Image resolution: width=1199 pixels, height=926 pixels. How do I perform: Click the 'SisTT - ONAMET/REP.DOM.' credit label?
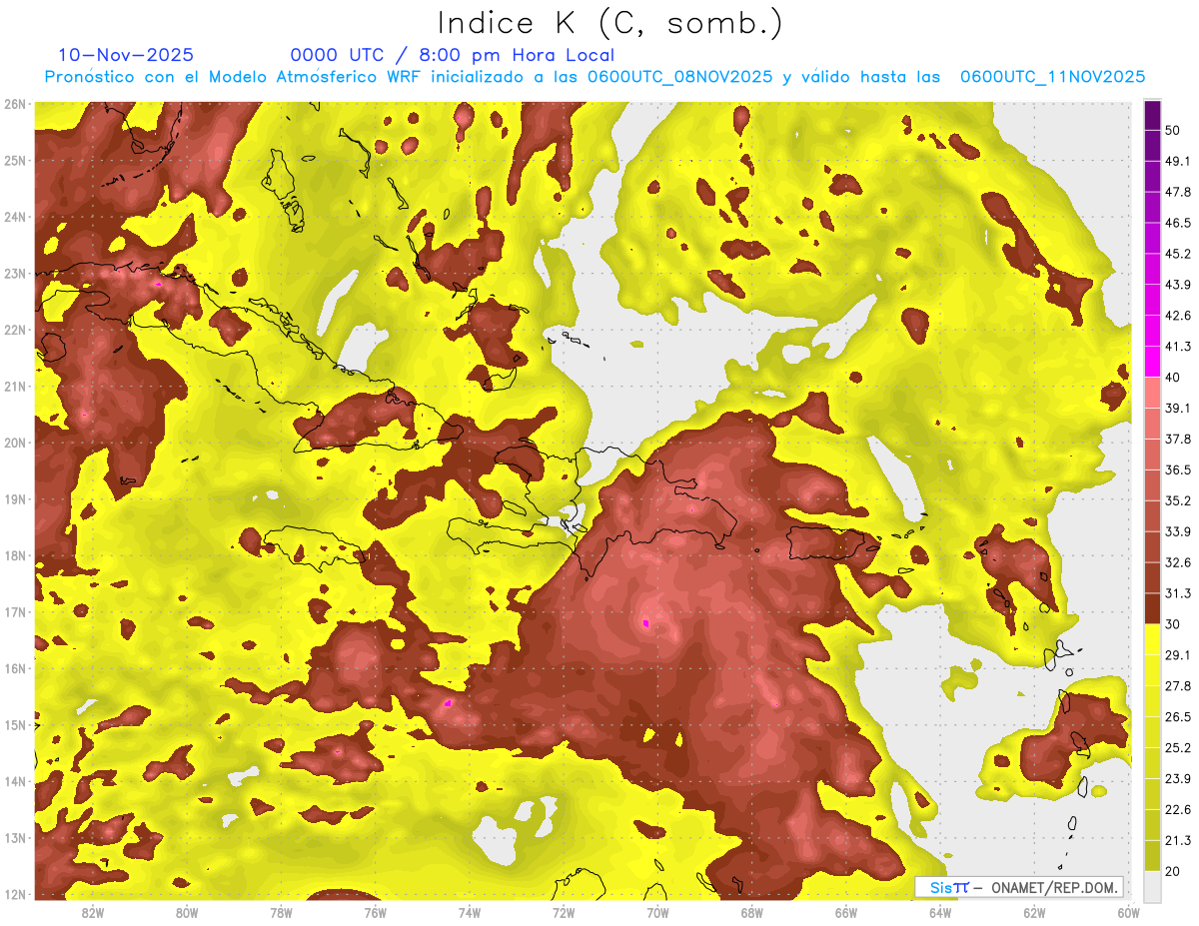(x=1019, y=887)
